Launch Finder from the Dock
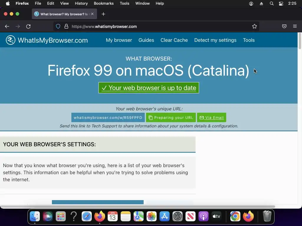 click(x=35, y=216)
